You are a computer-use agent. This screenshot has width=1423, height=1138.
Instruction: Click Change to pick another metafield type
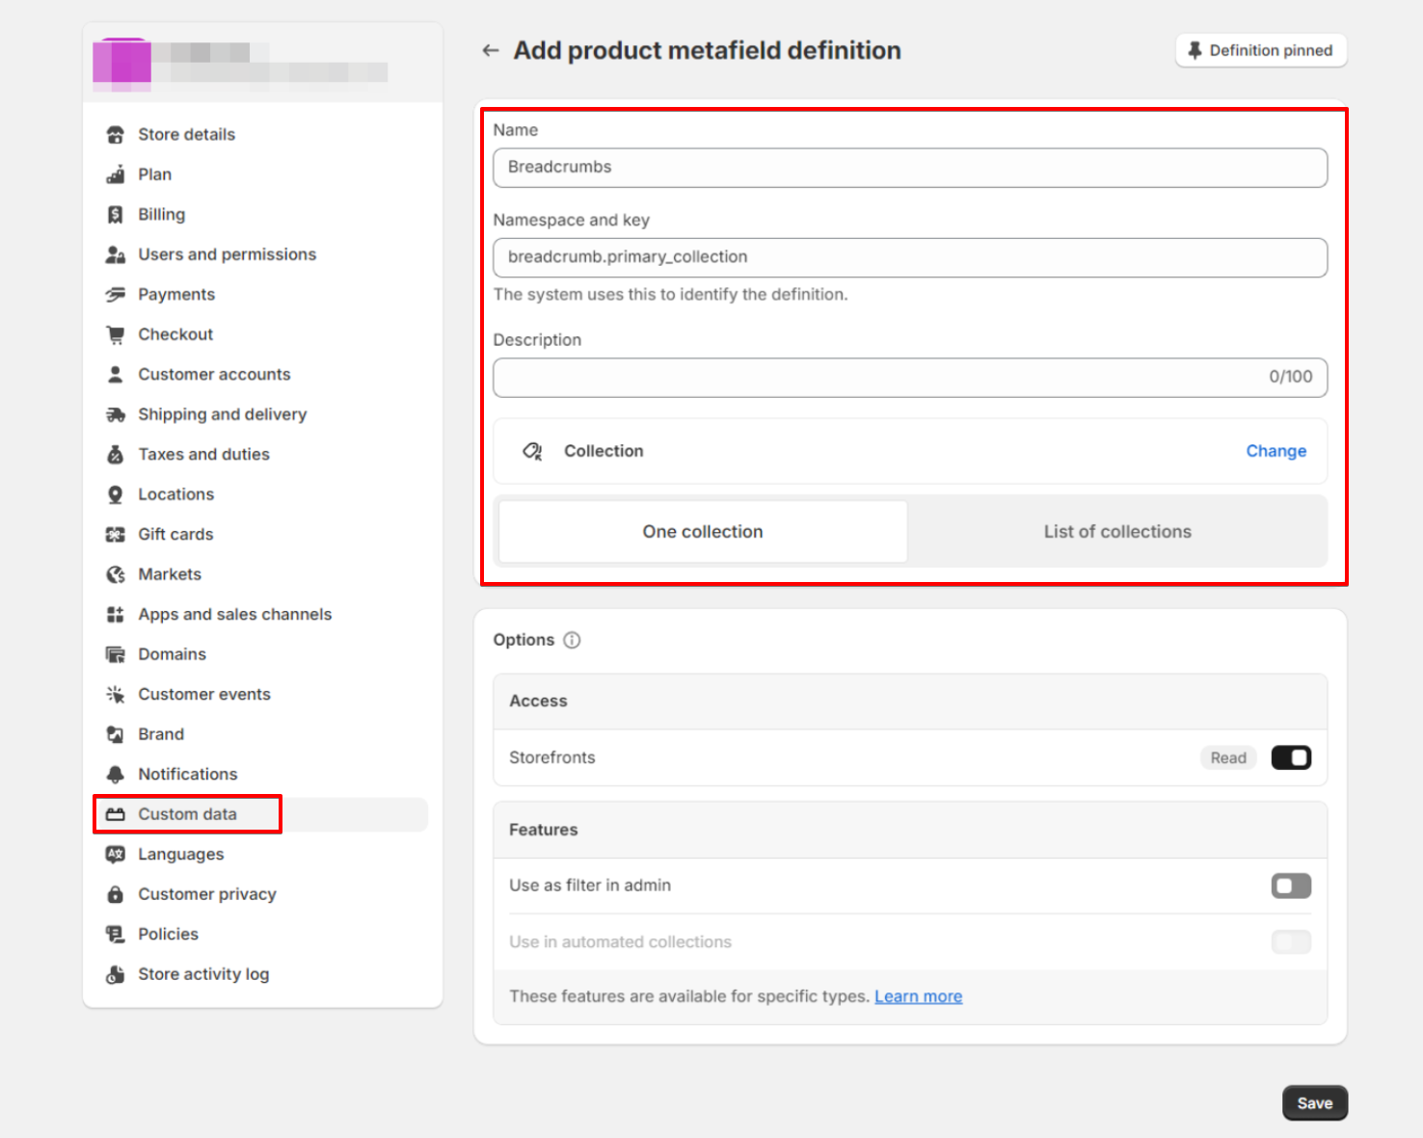pos(1275,451)
